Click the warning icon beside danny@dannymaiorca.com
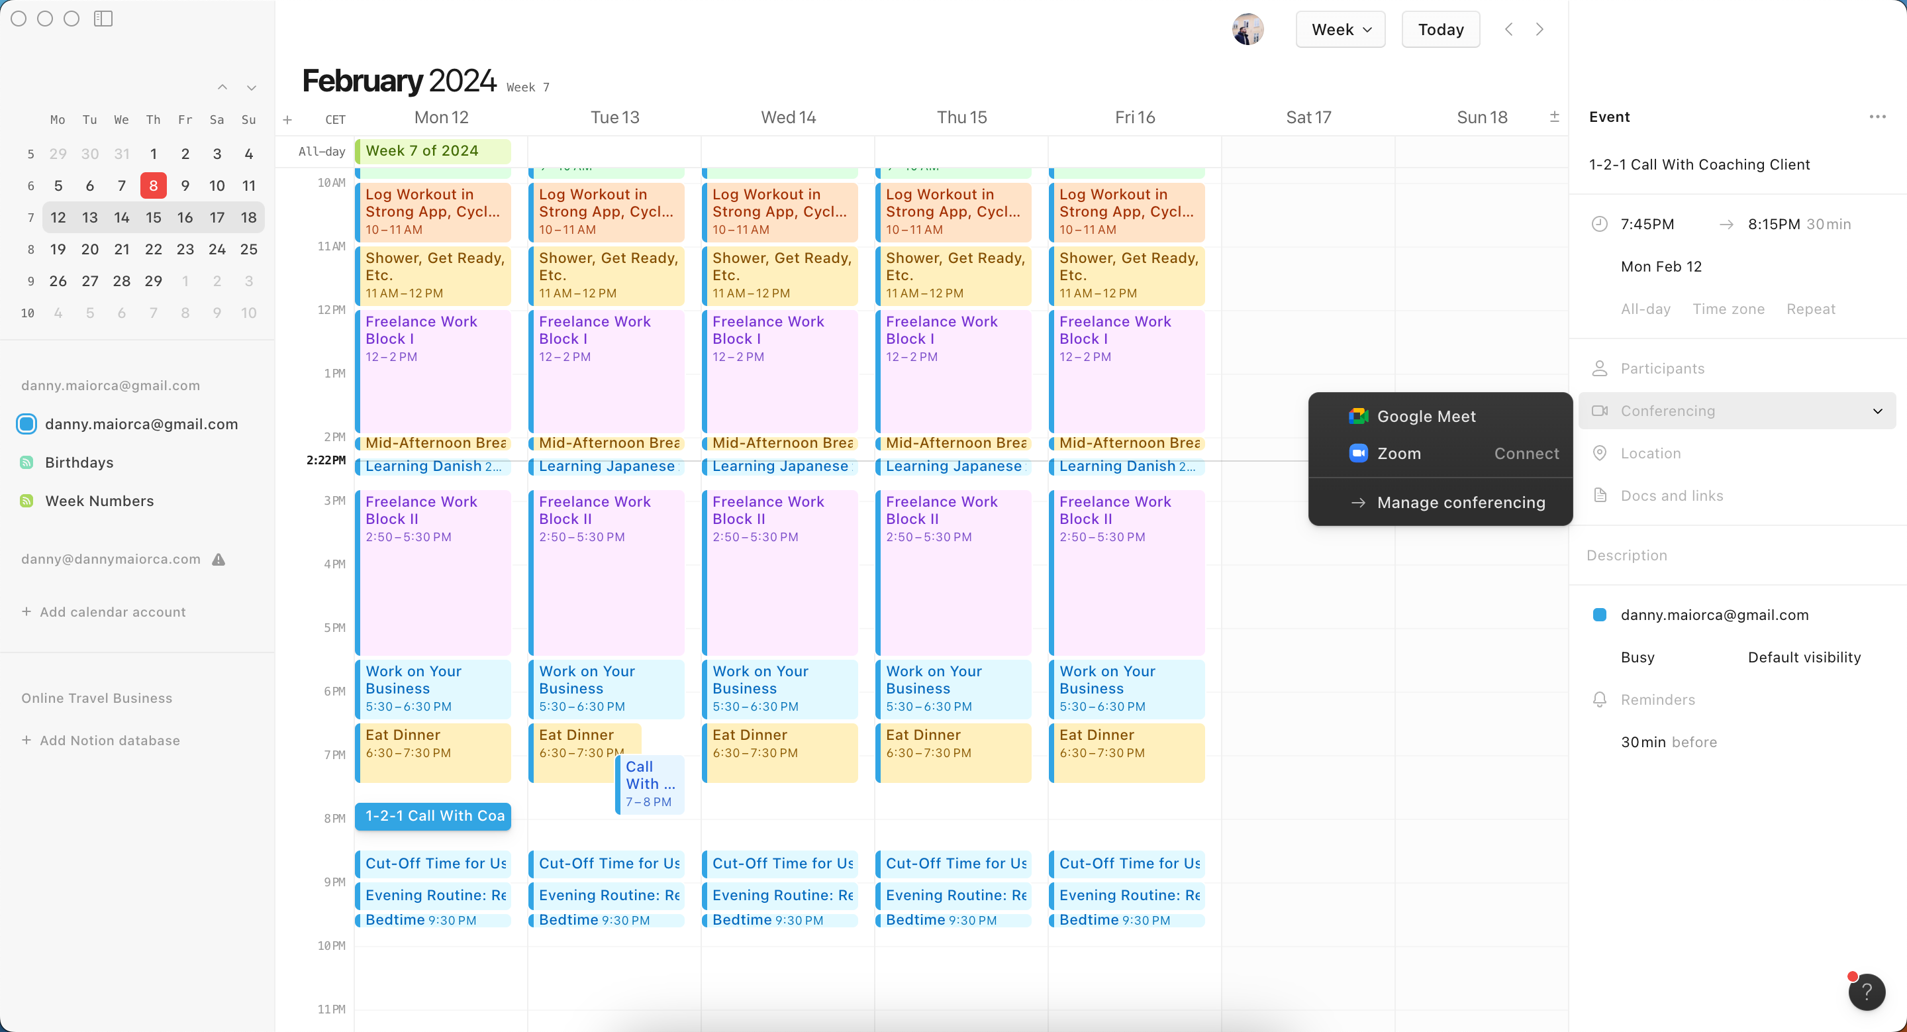Viewport: 1907px width, 1032px height. coord(219,560)
